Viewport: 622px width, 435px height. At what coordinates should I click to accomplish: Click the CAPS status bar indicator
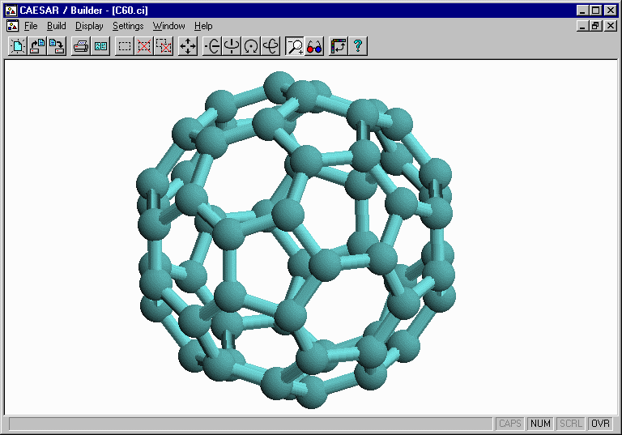(509, 424)
